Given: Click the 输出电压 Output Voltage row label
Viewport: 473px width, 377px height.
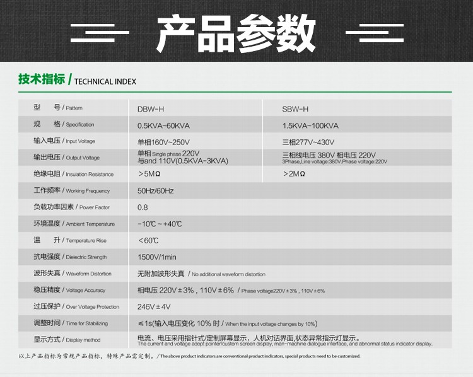Looking at the screenshot, I should 67,158.
